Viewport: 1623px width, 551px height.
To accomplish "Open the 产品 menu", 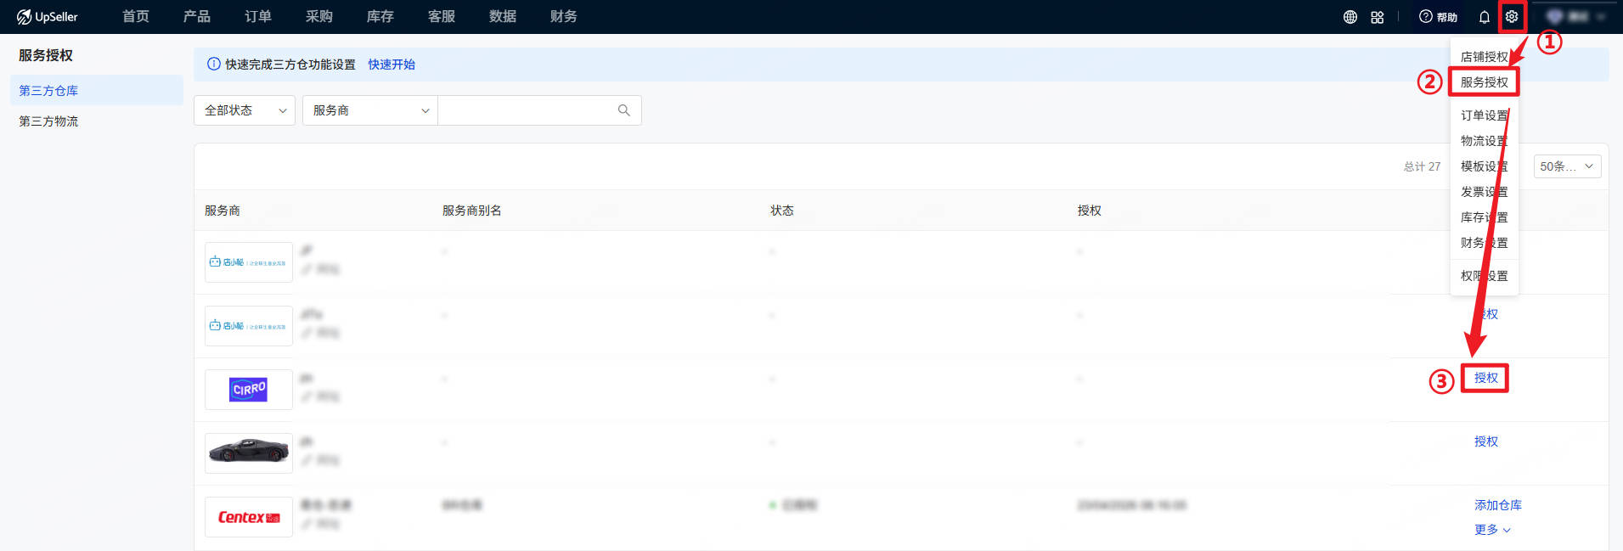I will tap(197, 17).
